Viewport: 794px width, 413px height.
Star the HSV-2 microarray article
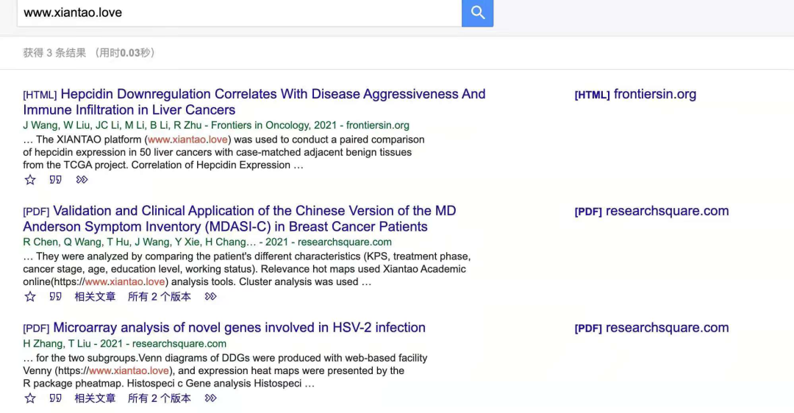30,398
